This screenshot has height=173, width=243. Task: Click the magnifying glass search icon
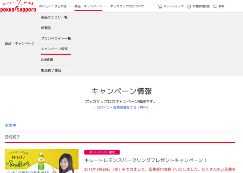[215, 6]
